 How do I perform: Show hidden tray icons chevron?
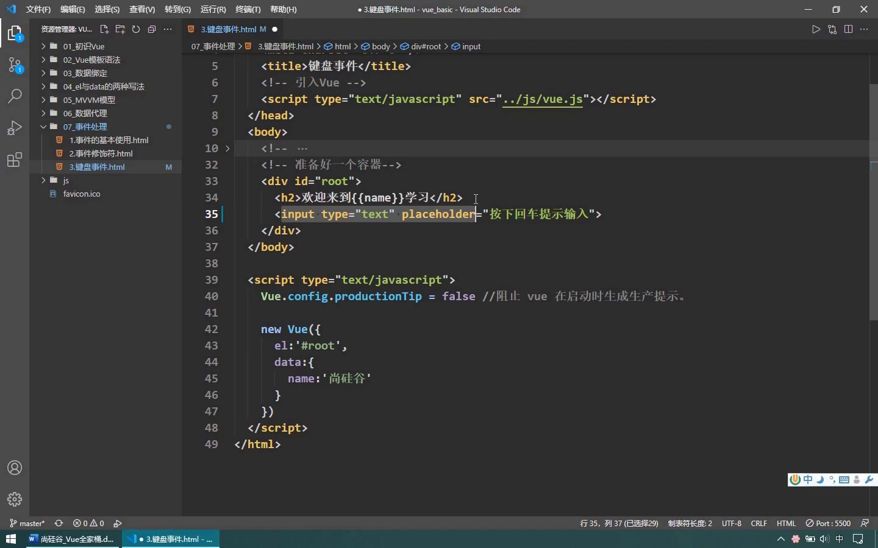coord(780,539)
